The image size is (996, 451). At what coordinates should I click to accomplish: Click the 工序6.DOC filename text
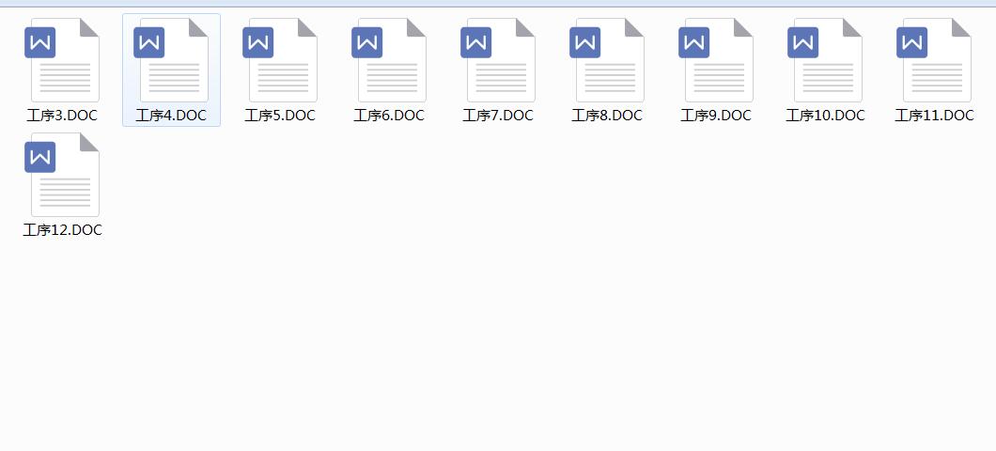(389, 116)
